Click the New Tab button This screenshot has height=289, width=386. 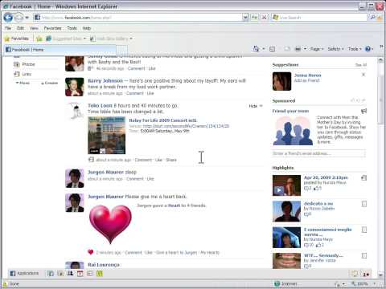122,50
